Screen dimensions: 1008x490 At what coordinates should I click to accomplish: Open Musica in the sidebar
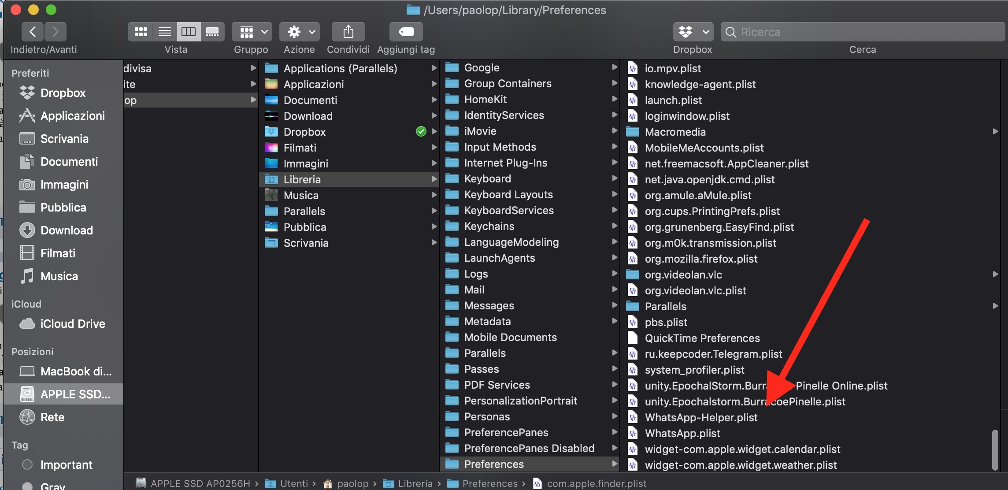63,276
